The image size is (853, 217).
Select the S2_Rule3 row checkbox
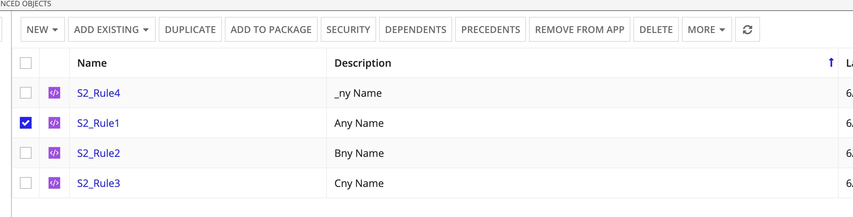click(26, 183)
